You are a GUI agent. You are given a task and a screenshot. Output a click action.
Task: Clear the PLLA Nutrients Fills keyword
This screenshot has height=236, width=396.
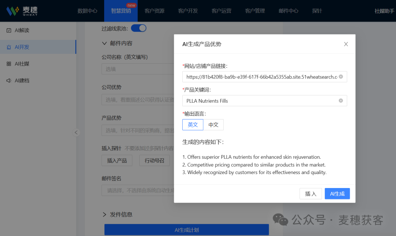(341, 100)
